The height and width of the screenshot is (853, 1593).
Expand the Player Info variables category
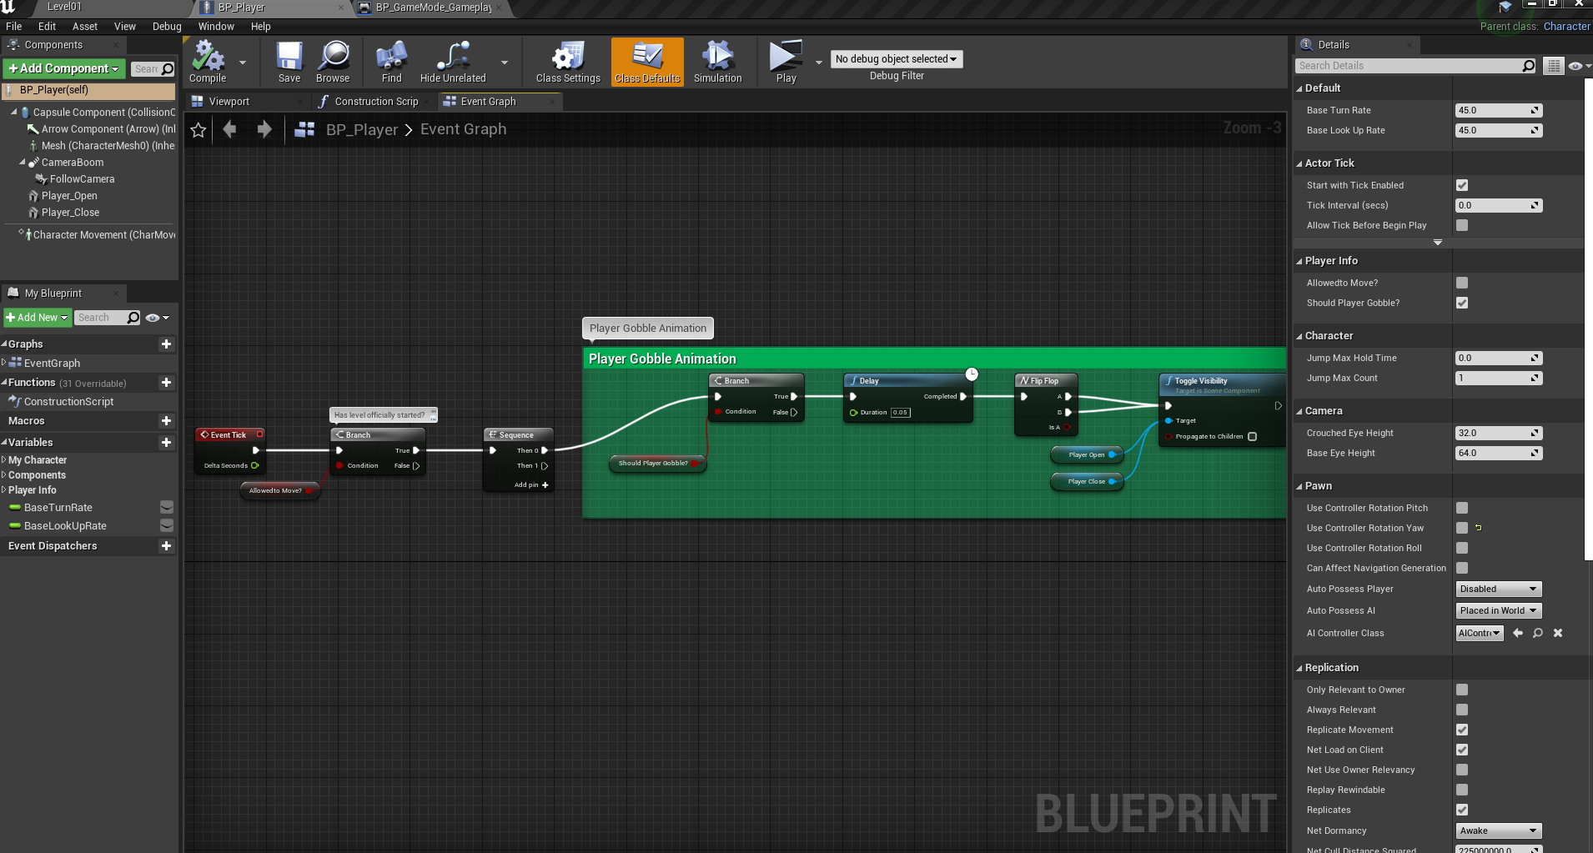(x=5, y=490)
